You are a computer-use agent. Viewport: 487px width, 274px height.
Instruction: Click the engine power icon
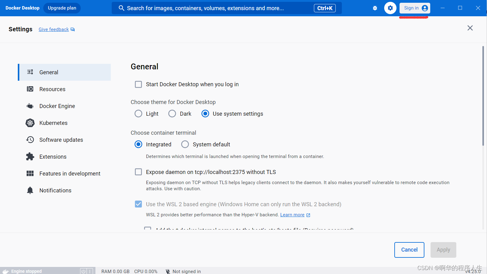tap(83, 271)
